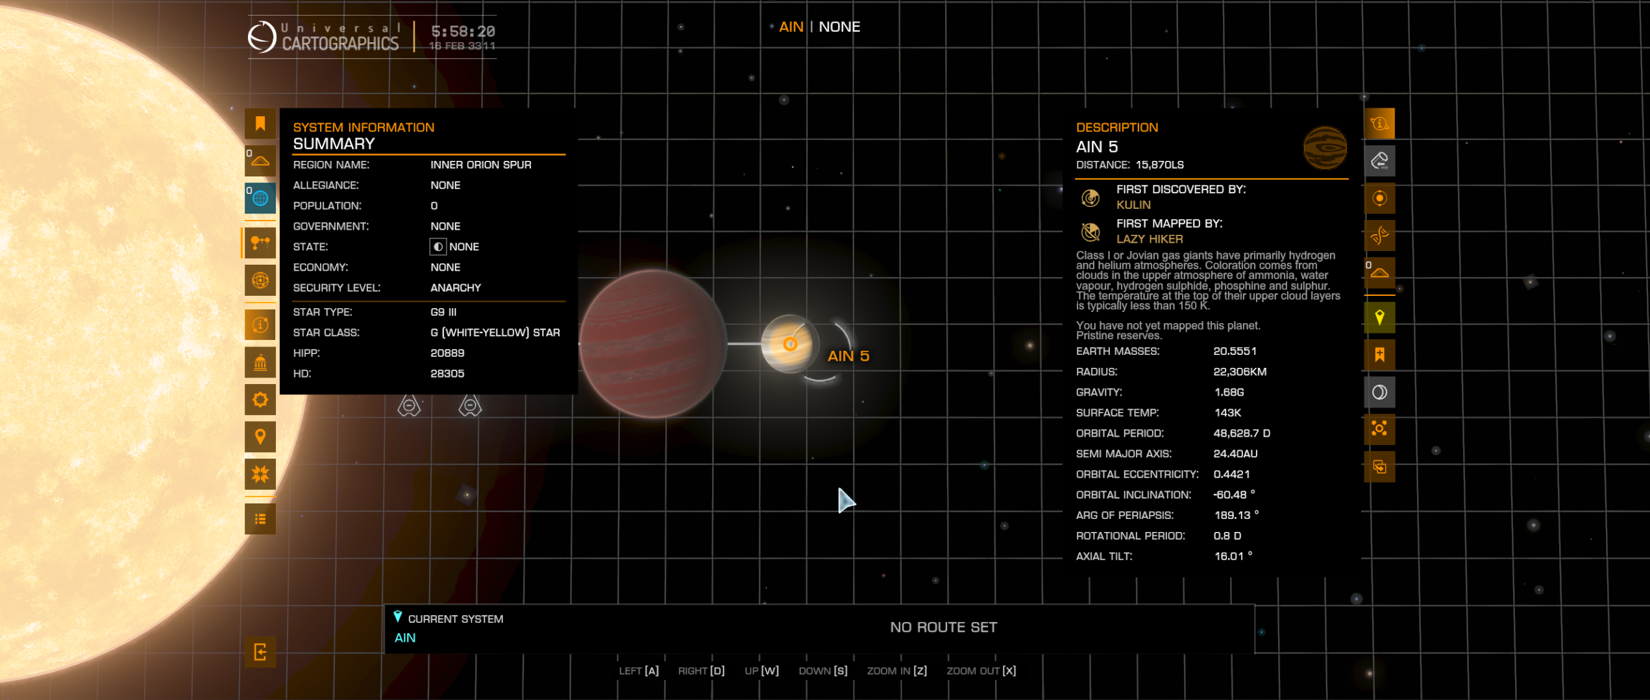Click the first discovered by icon
Viewport: 1650px width, 700px height.
pyautogui.click(x=1090, y=197)
